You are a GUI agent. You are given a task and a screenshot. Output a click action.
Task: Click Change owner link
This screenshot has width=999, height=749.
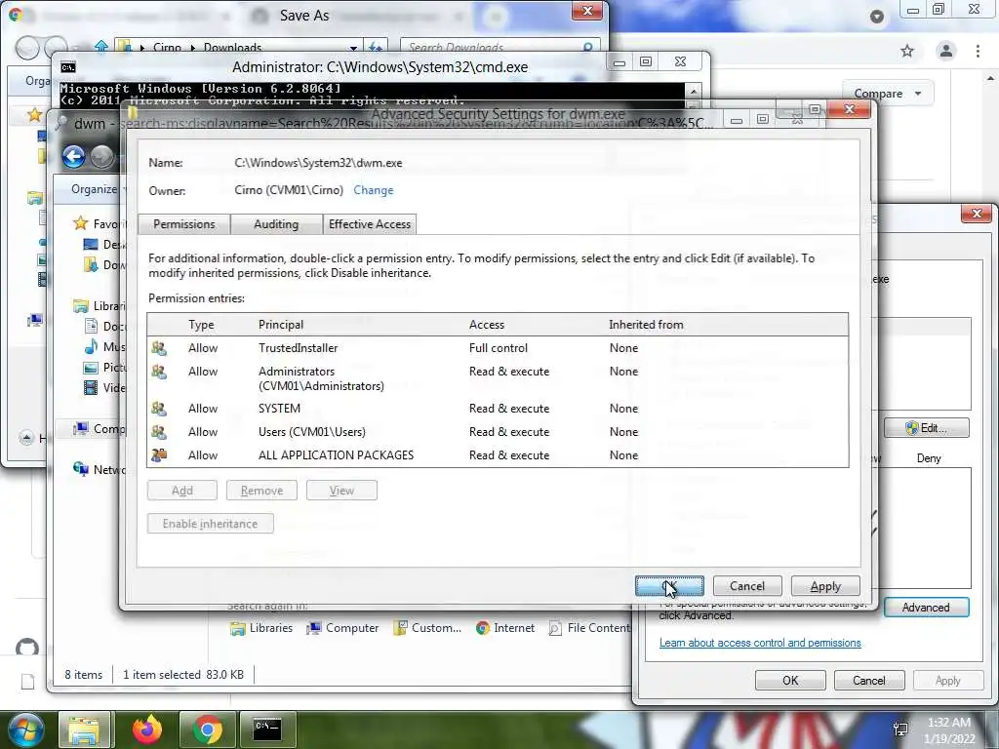[x=374, y=190]
